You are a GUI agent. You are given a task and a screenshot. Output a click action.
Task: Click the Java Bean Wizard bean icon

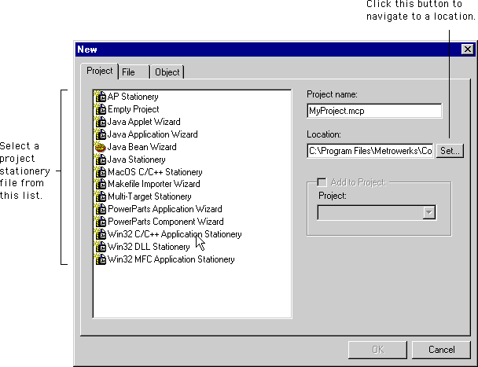click(x=100, y=147)
